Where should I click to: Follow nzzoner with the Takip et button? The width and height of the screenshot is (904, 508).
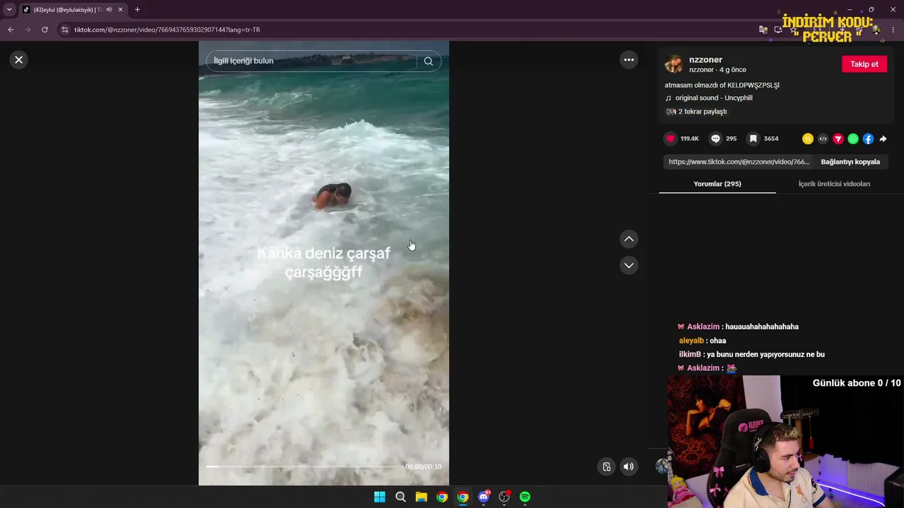click(x=864, y=64)
